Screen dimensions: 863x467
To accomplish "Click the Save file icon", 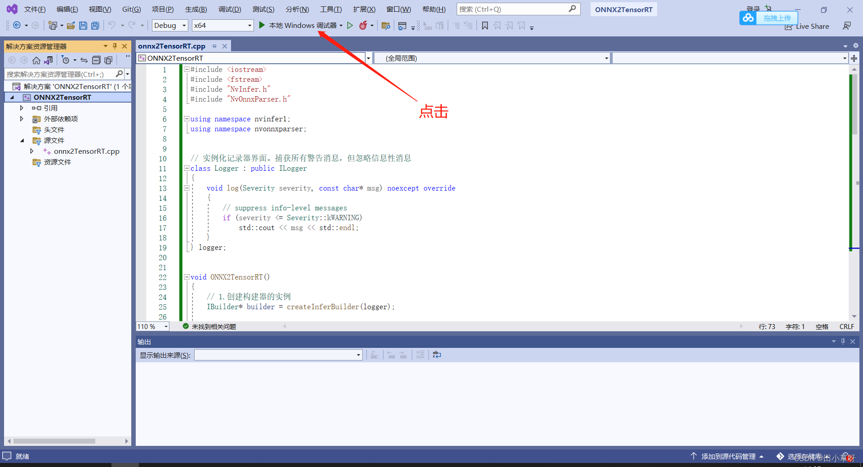I will coord(83,26).
